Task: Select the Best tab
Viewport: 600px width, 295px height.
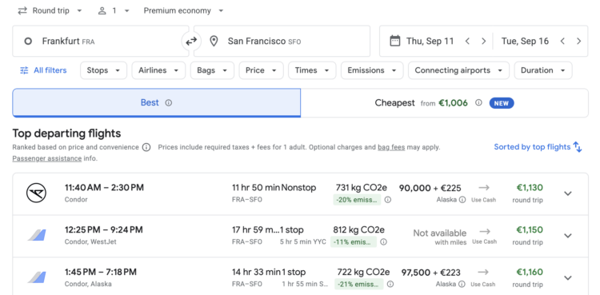Action: 157,103
